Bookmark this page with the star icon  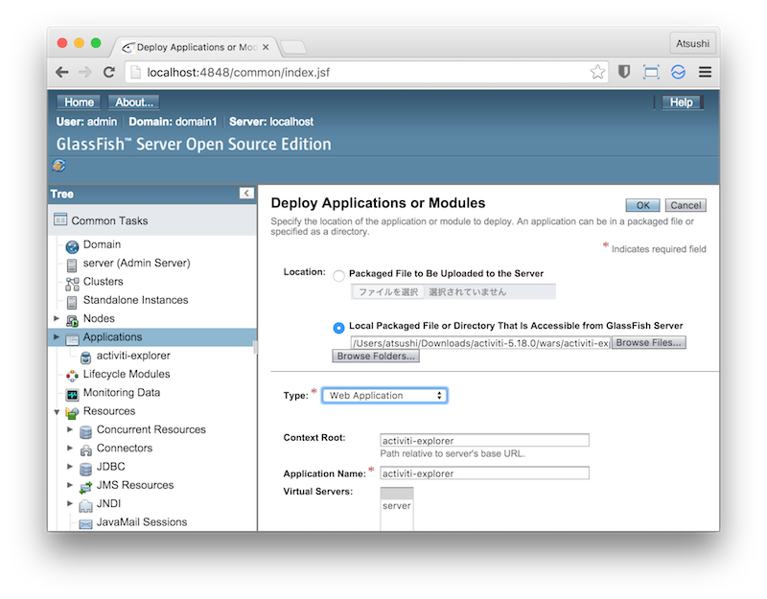pyautogui.click(x=597, y=72)
